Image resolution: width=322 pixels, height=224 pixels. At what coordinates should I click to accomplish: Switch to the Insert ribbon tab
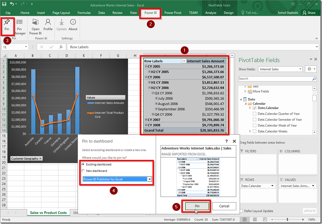41,13
